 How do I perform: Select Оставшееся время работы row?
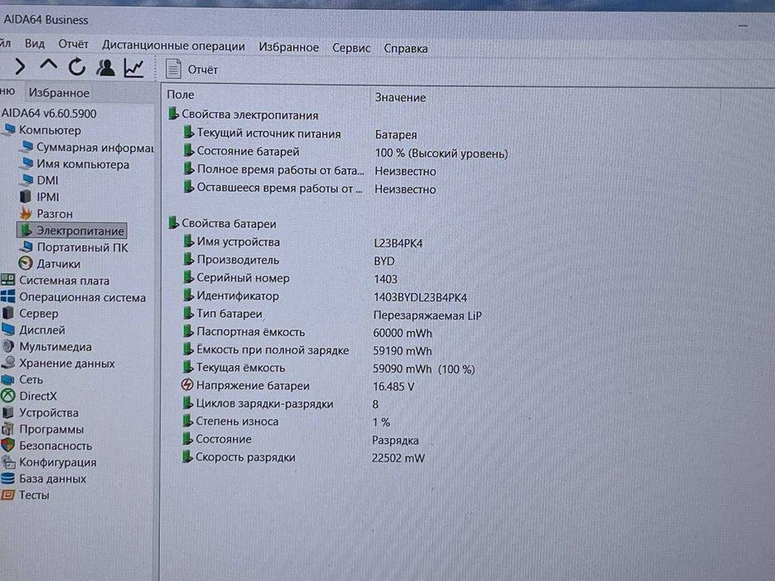[x=309, y=188]
